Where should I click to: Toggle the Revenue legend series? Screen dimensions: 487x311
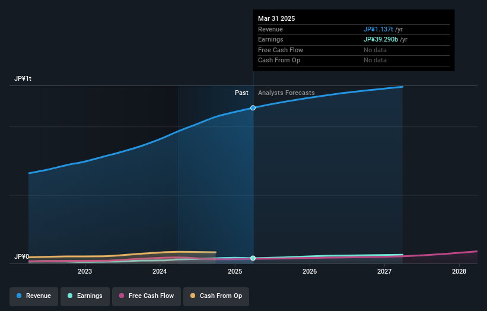tap(34, 296)
